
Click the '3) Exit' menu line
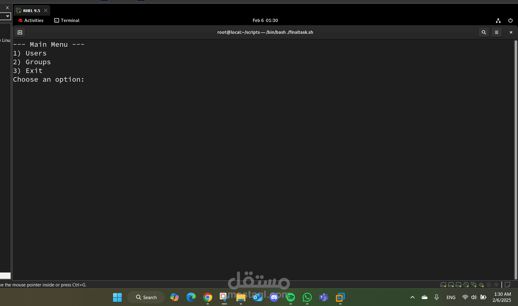[28, 71]
